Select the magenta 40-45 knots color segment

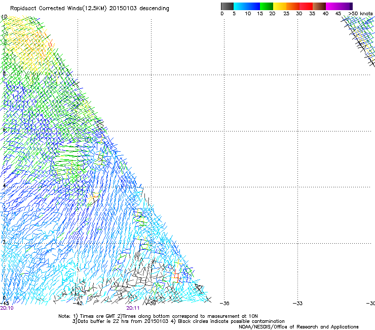(332, 6)
